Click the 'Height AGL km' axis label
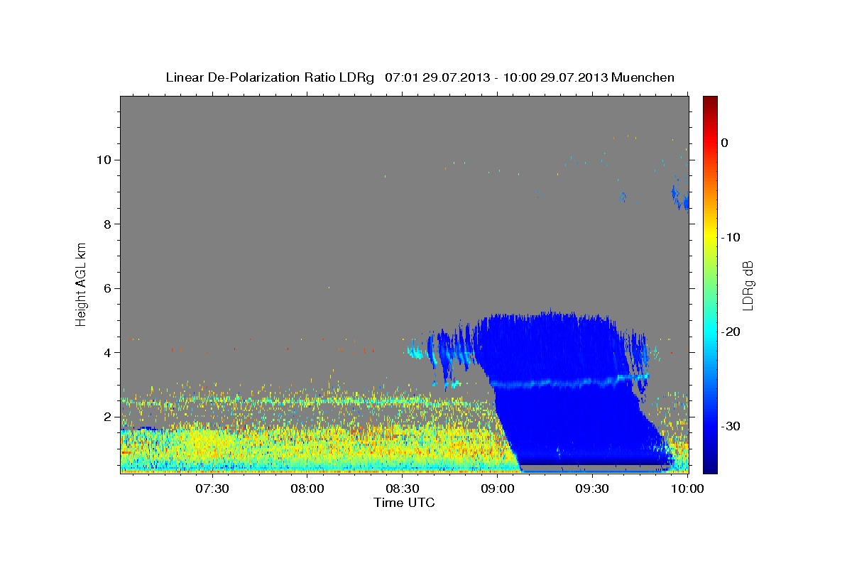 [x=82, y=285]
